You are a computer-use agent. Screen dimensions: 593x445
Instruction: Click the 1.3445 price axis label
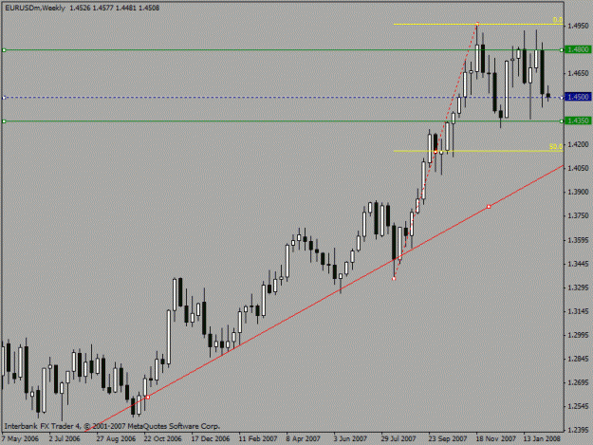579,264
